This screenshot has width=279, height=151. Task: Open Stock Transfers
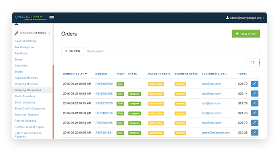pos(25,96)
